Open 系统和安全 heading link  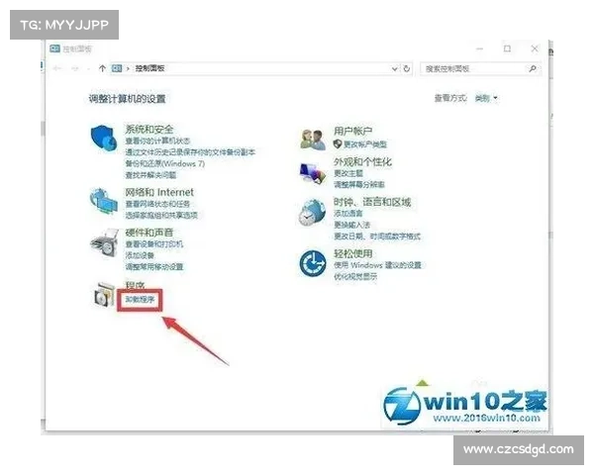click(149, 130)
